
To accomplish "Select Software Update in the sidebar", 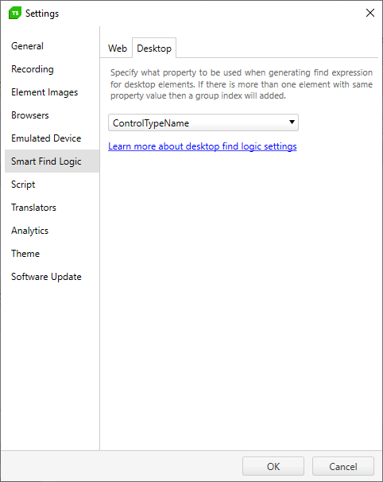I will click(46, 277).
